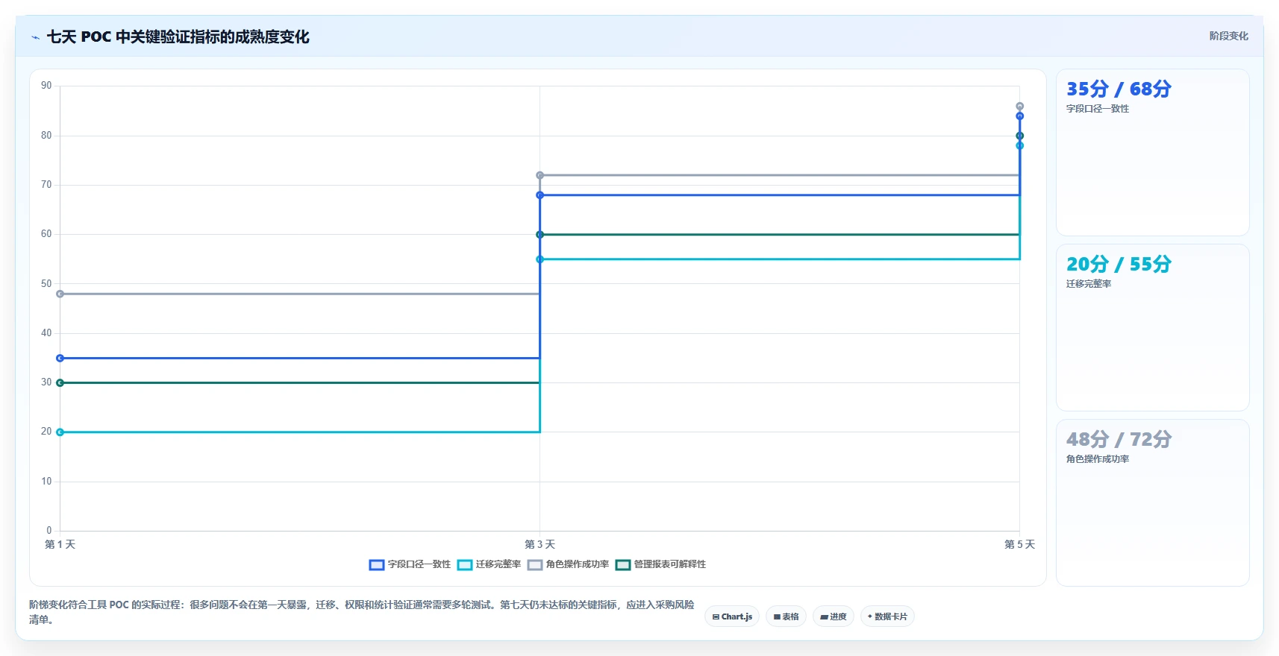1279x656 pixels.
Task: Click the grey data point at 86 on day 5
Action: [1019, 107]
